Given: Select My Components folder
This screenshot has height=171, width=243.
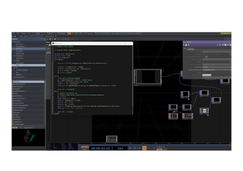Looking at the screenshot, I should click(x=19, y=77).
